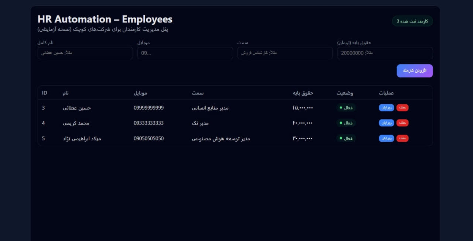Delete the محمد کریمی row

[x=402, y=123]
